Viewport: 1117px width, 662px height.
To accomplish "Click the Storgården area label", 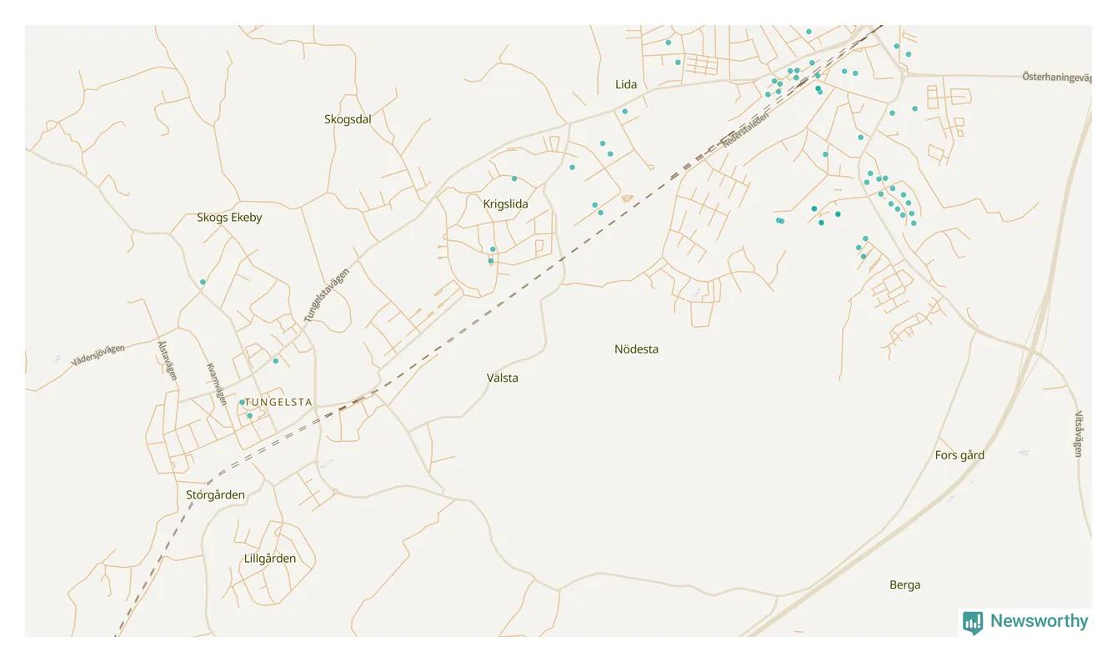I will pyautogui.click(x=215, y=494).
